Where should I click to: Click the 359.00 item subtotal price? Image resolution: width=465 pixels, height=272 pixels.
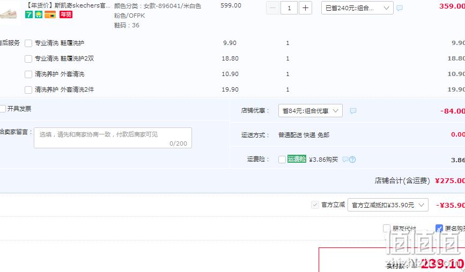click(452, 6)
